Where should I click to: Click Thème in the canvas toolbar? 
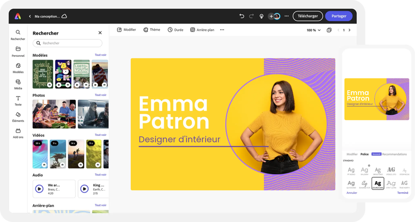click(x=152, y=30)
